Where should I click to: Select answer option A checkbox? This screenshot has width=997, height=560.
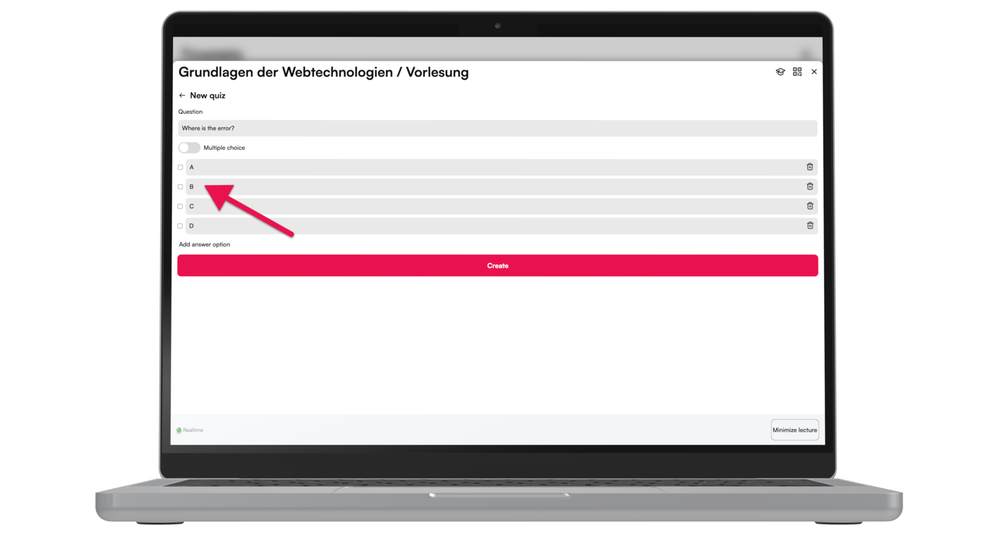click(x=181, y=167)
